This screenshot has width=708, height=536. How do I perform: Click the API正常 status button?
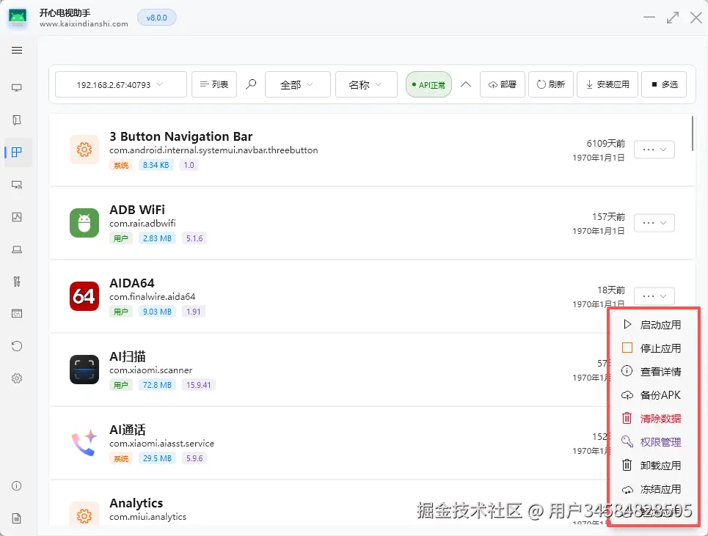point(428,84)
